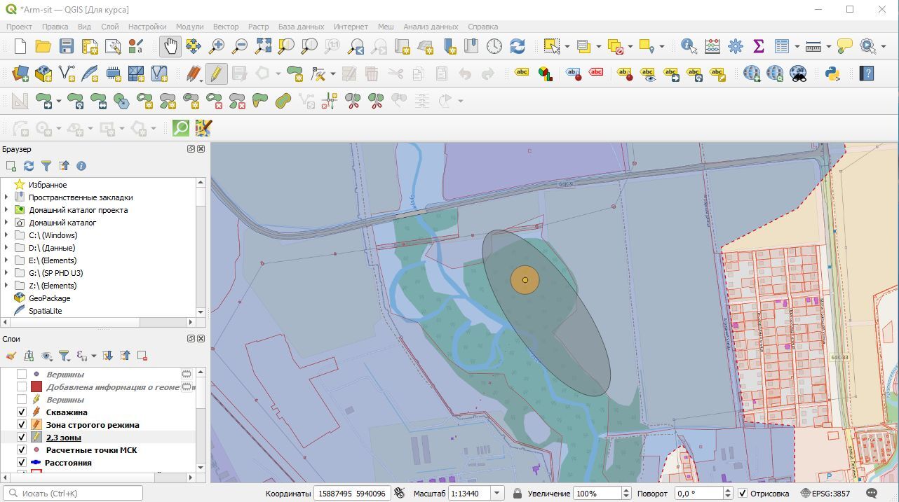
Task: Disable the Отрисовка render checkbox
Action: pyautogui.click(x=743, y=494)
